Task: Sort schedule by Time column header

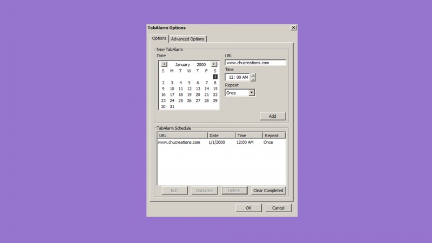Action: pyautogui.click(x=249, y=136)
